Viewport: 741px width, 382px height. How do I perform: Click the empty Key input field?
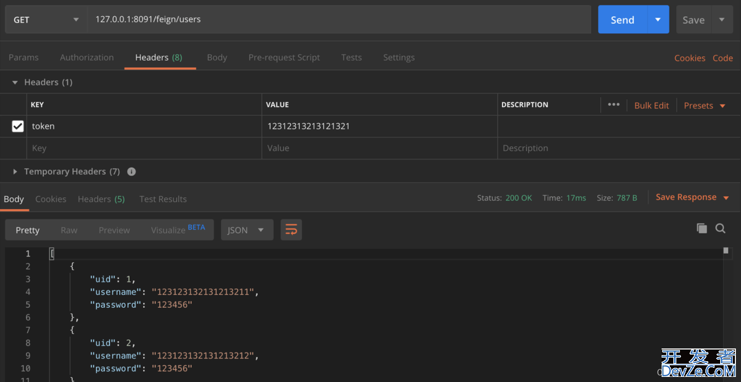(145, 148)
